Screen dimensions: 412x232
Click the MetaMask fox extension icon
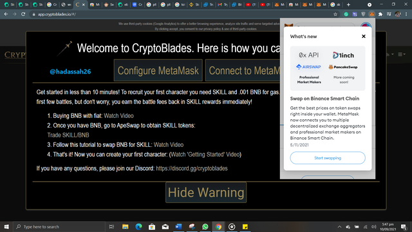371,14
